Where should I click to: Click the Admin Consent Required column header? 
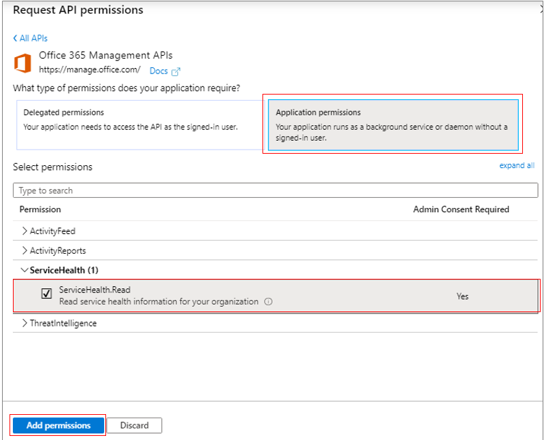[x=461, y=209]
